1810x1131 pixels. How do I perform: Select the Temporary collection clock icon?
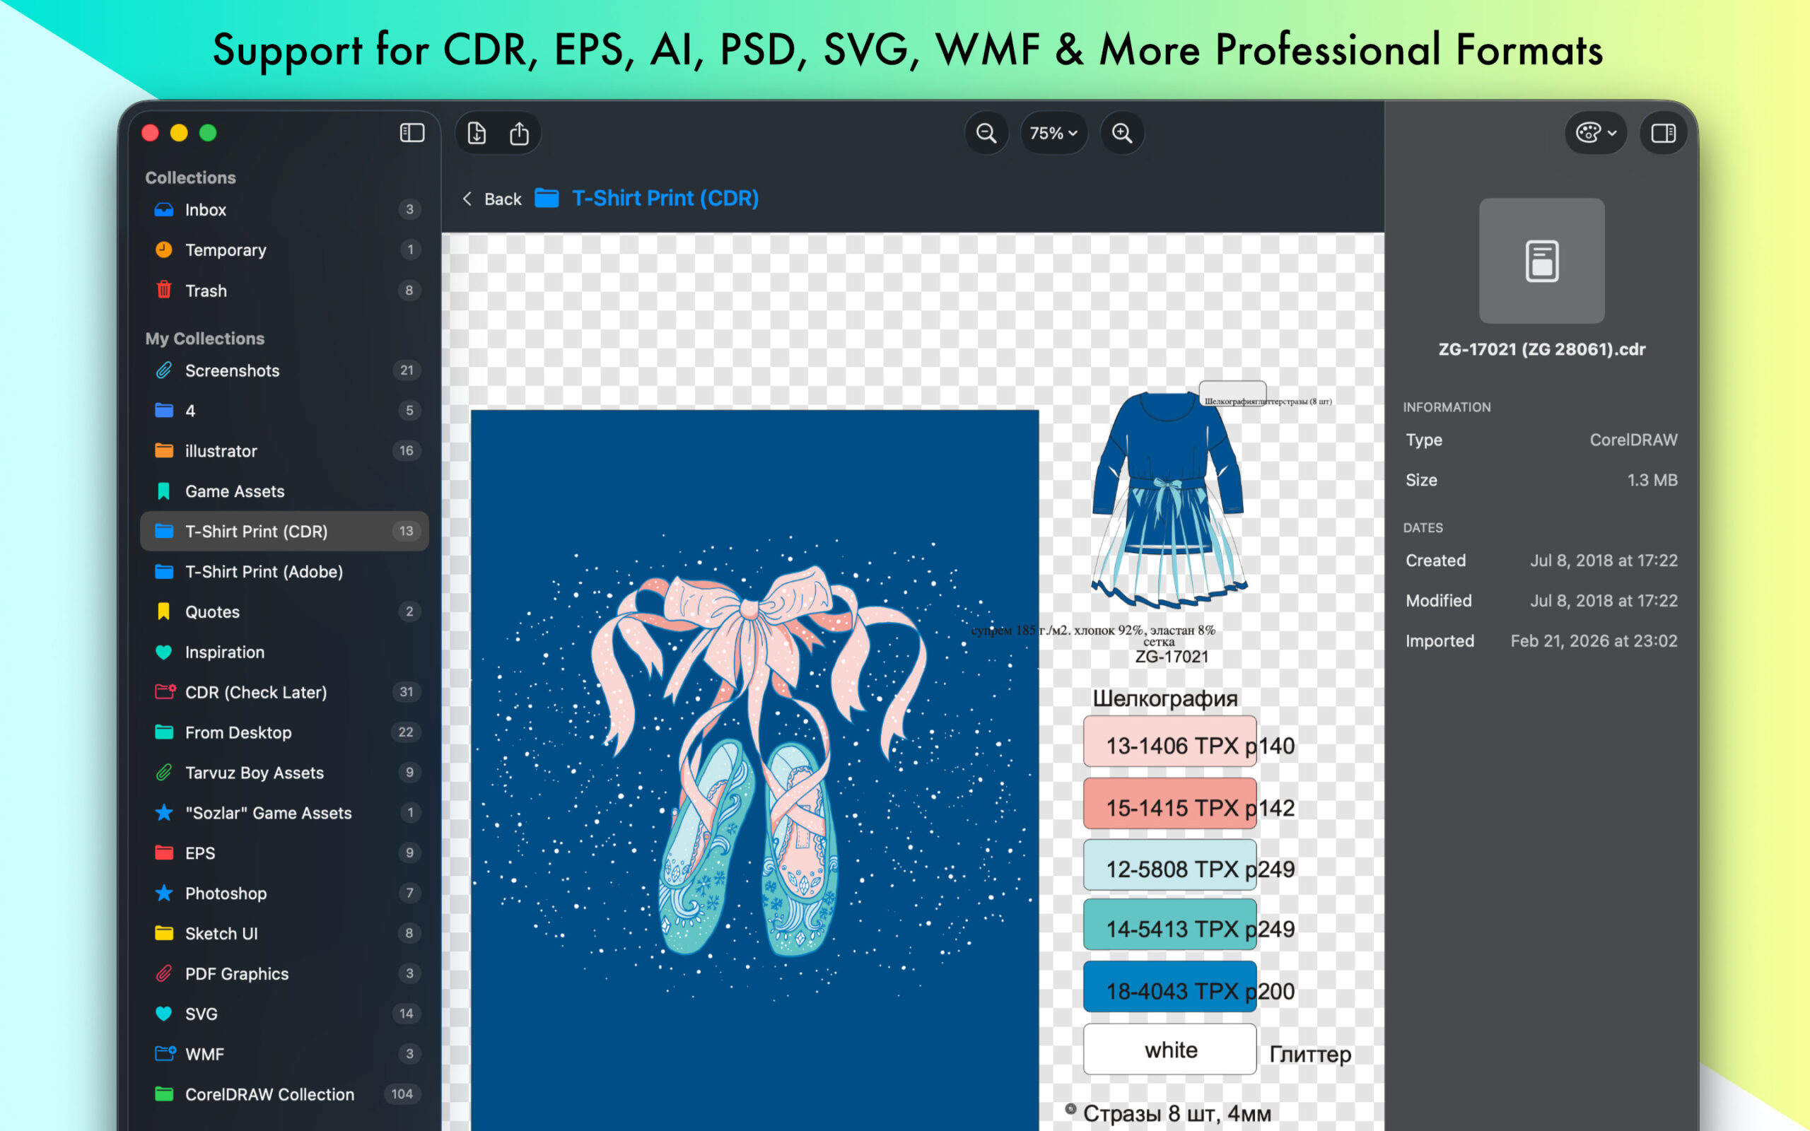point(164,250)
